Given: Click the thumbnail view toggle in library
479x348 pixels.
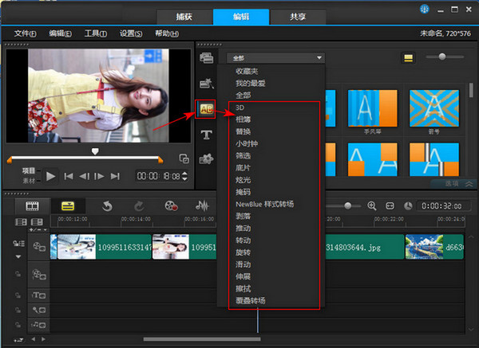Looking at the screenshot, I should 409,57.
